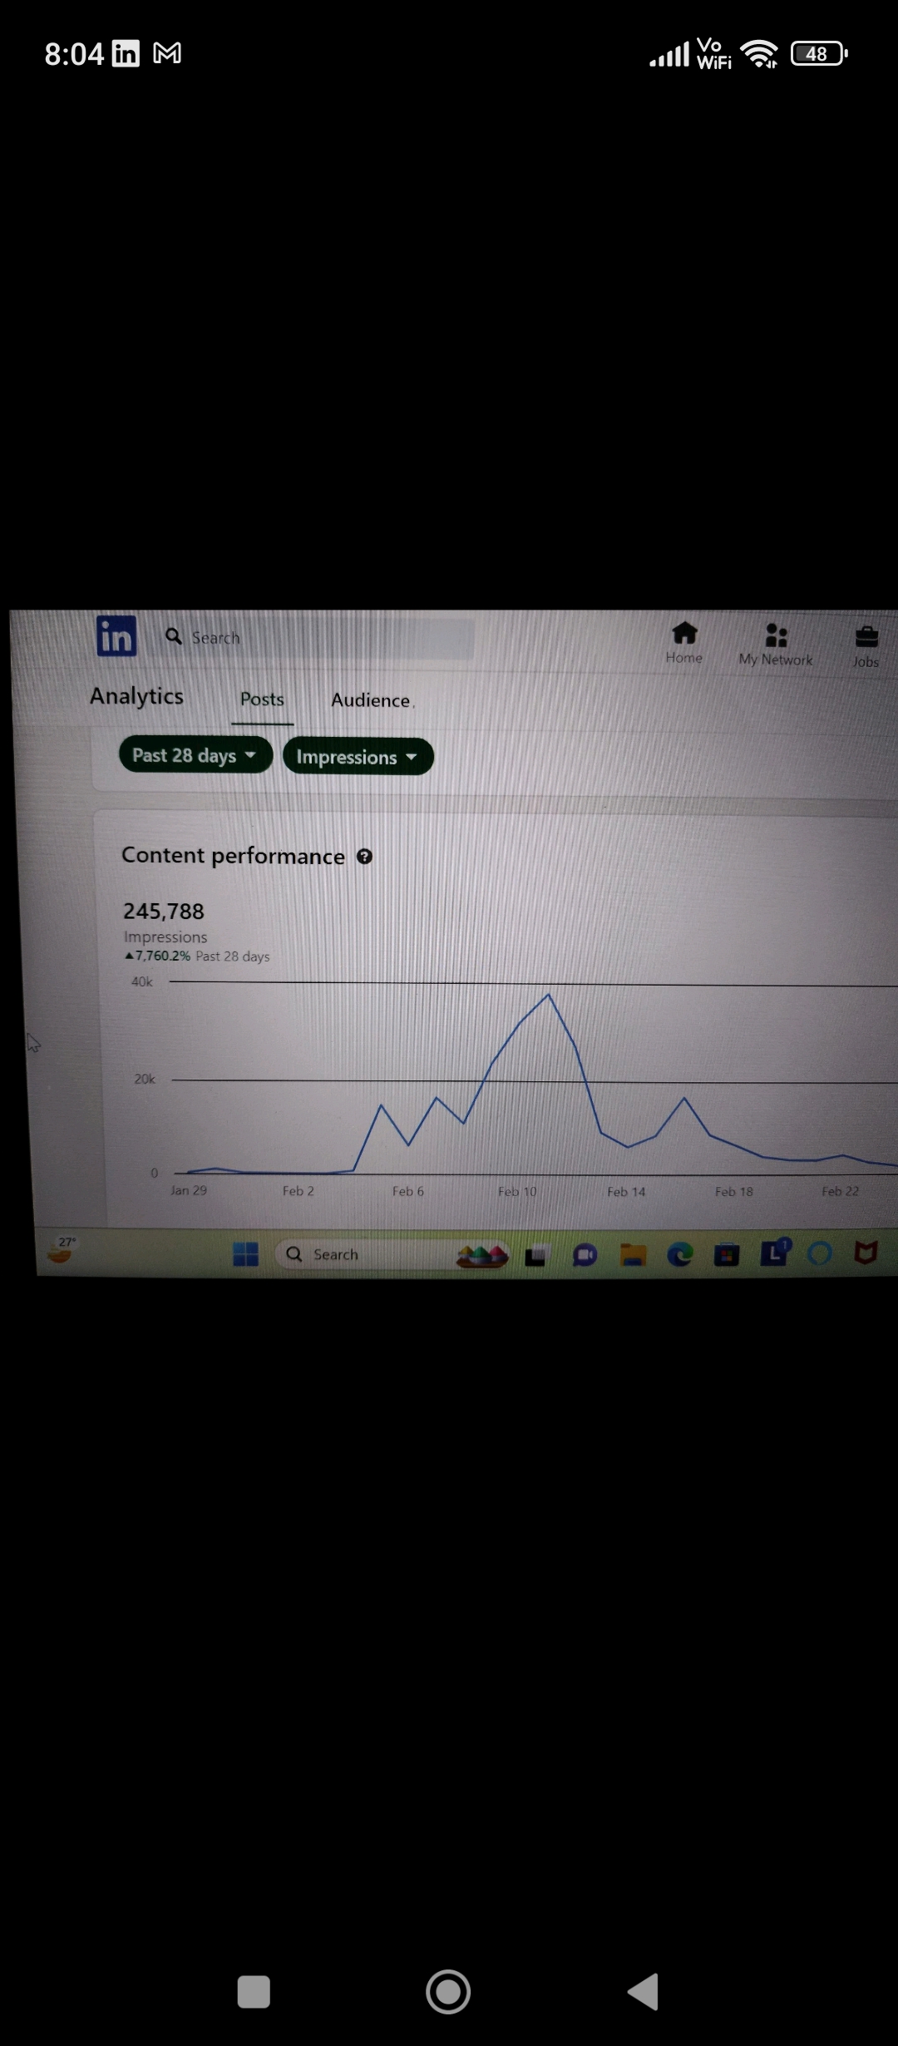Viewport: 898px width, 2046px height.
Task: Open the Windows Start menu icon
Action: [x=245, y=1253]
